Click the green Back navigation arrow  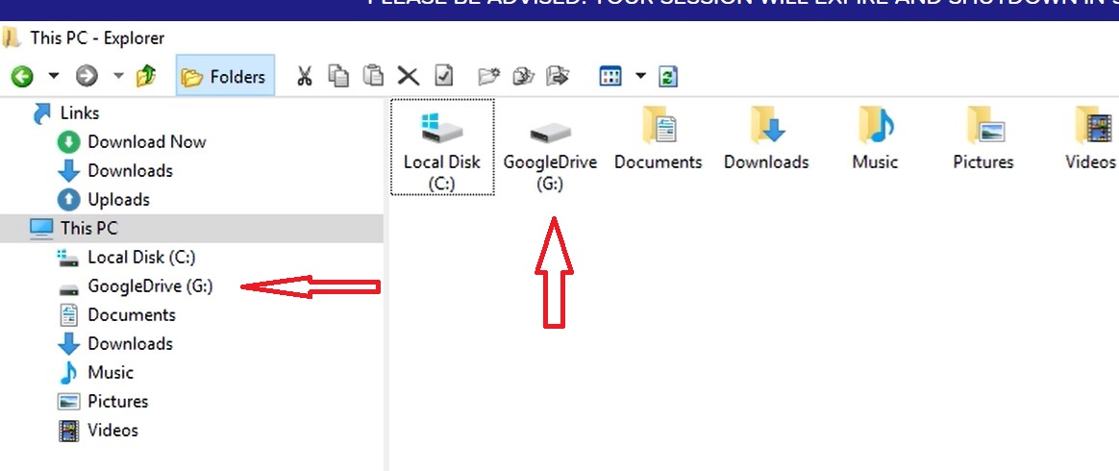point(22,76)
